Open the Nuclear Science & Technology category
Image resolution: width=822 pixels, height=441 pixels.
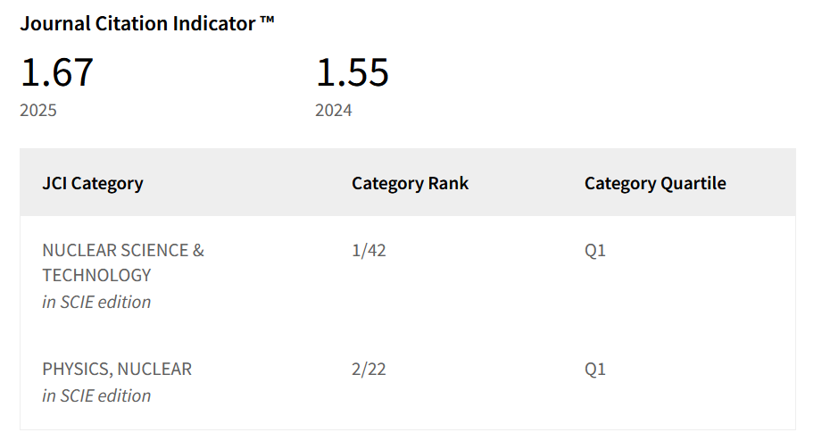(123, 262)
